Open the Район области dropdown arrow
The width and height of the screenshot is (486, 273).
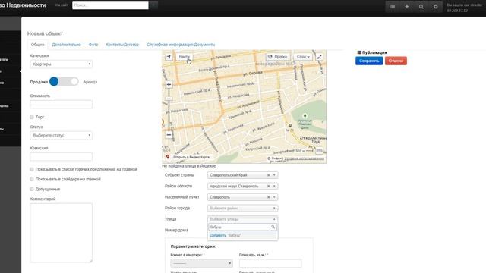tap(274, 187)
